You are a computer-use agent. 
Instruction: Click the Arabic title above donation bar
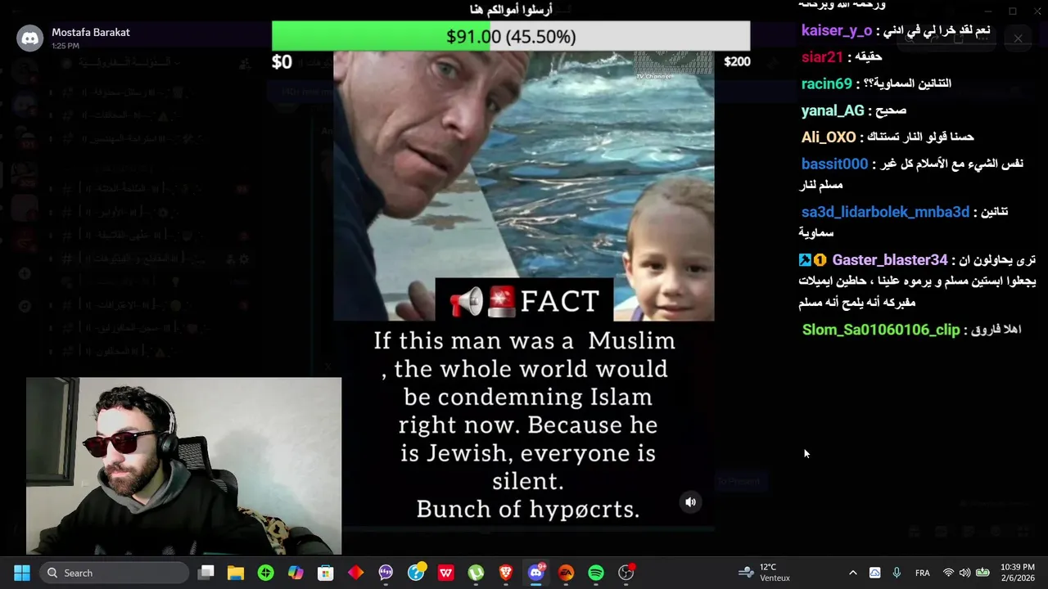pos(511,9)
